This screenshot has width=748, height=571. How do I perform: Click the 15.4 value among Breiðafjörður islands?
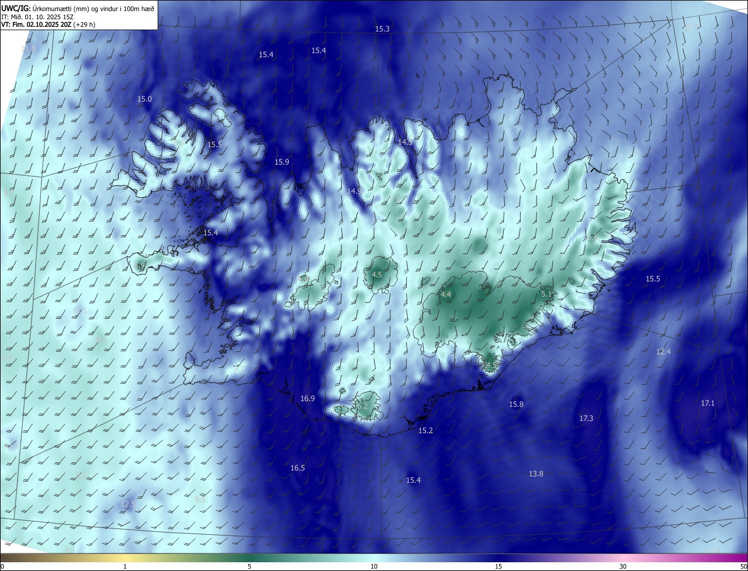pyautogui.click(x=210, y=233)
